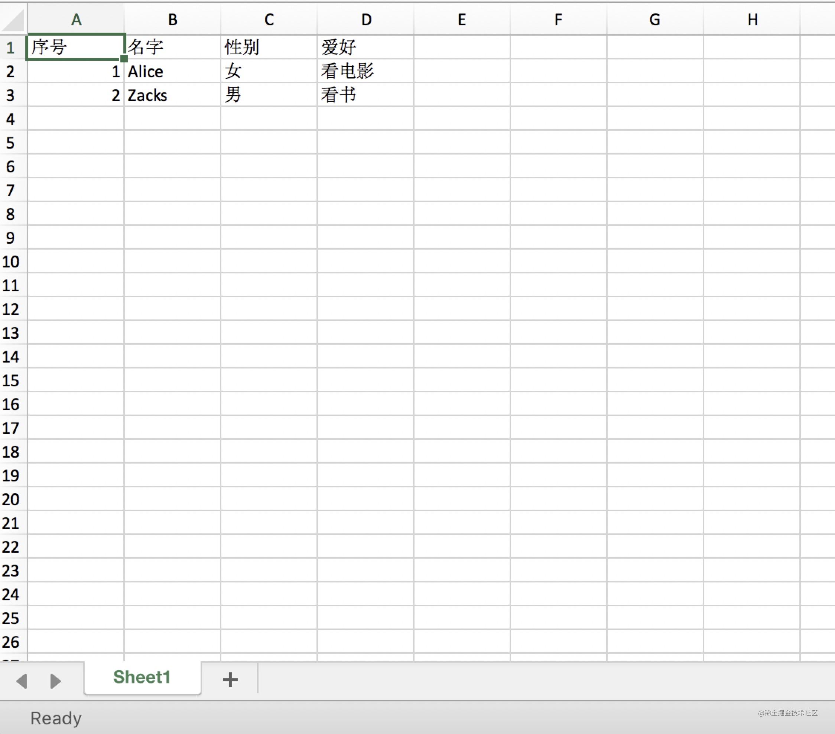Select row 1 header
The height and width of the screenshot is (734, 835).
click(x=13, y=48)
